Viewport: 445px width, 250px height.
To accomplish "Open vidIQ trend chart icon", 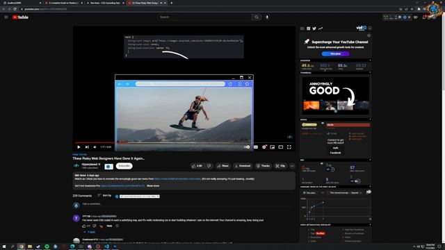I will pos(321,28).
